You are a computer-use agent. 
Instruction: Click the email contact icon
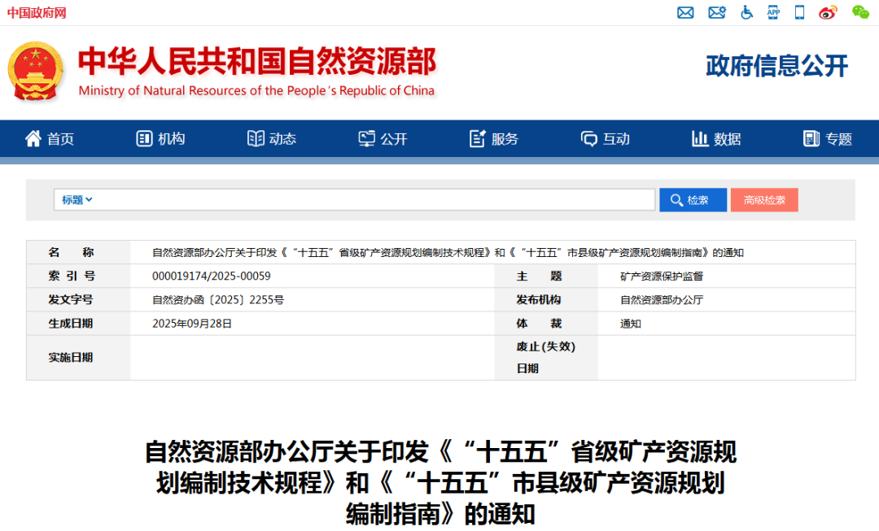tap(685, 13)
